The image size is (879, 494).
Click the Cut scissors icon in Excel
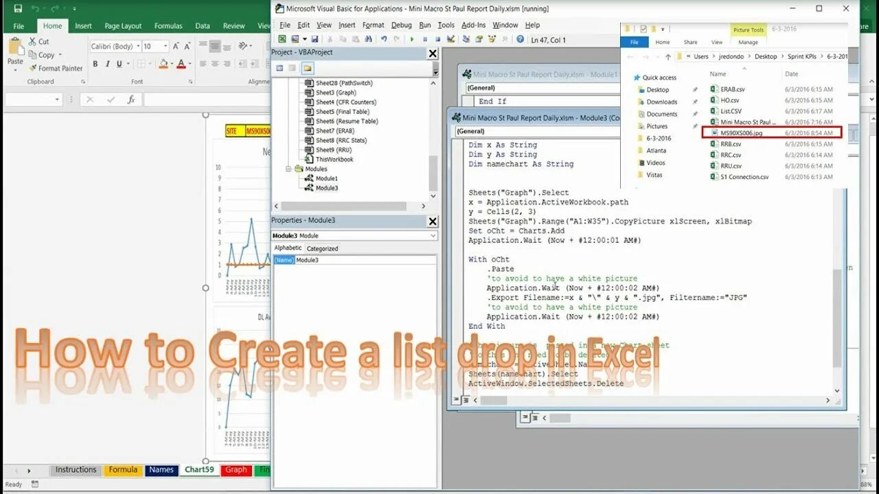[x=33, y=42]
